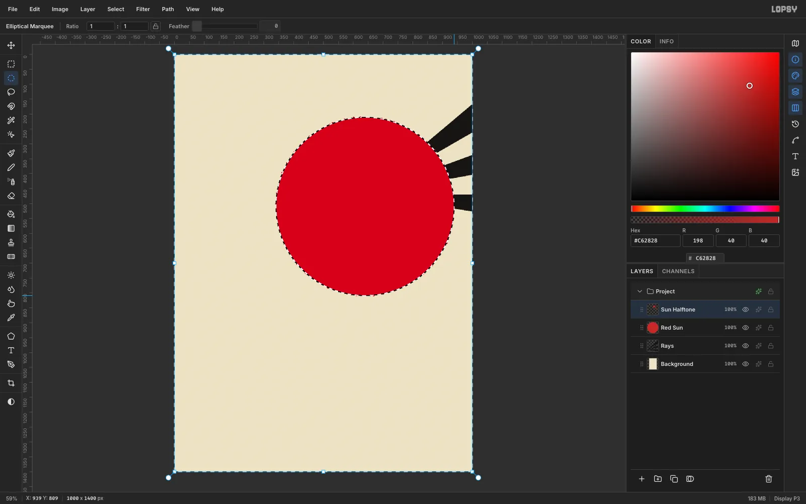
Task: Click the first Ratio input field
Action: tap(101, 26)
